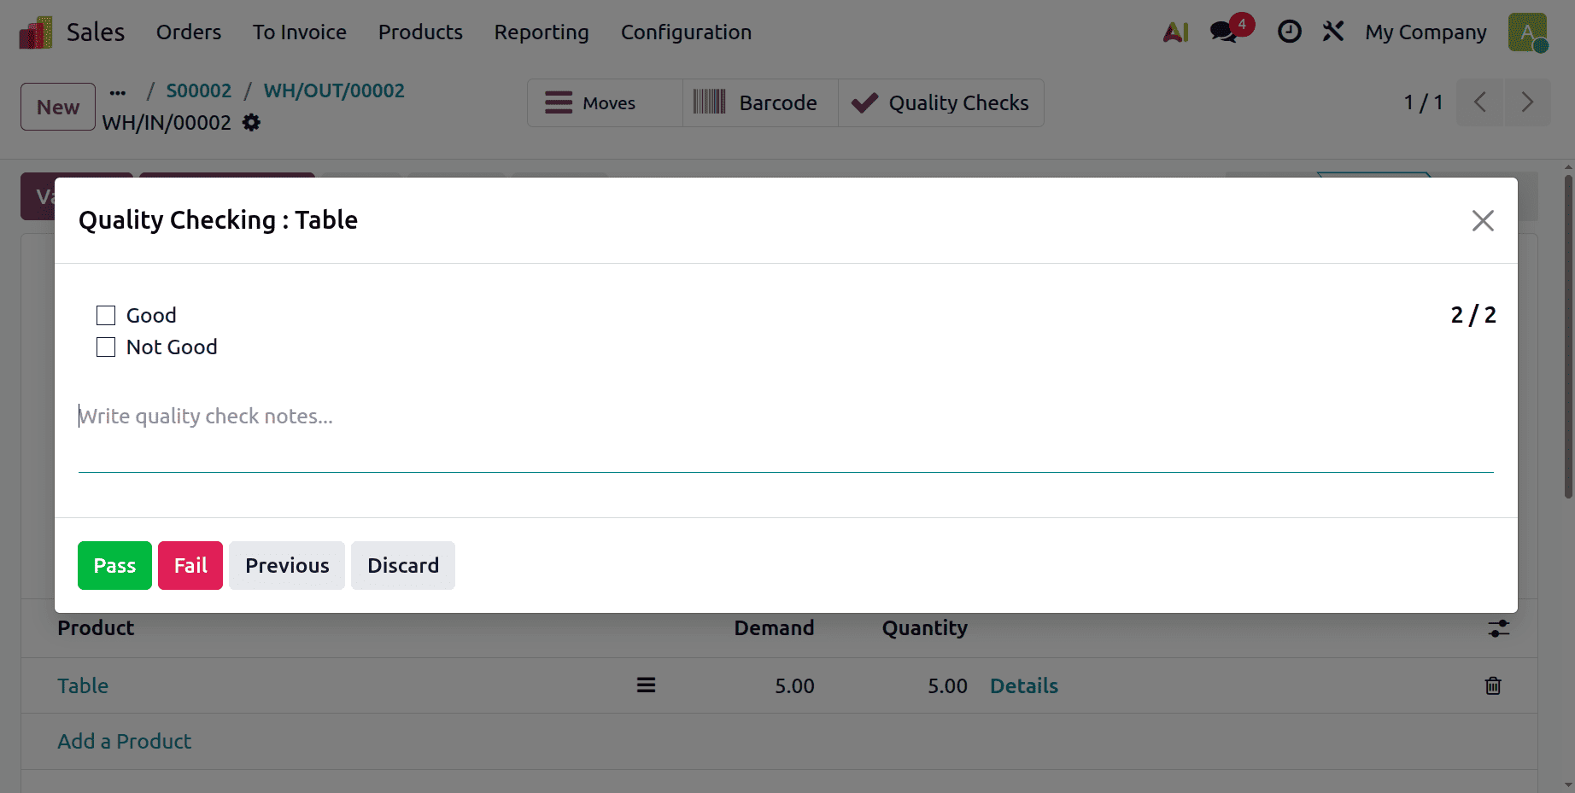Delete the Table line with trash icon
This screenshot has width=1575, height=793.
click(1493, 685)
